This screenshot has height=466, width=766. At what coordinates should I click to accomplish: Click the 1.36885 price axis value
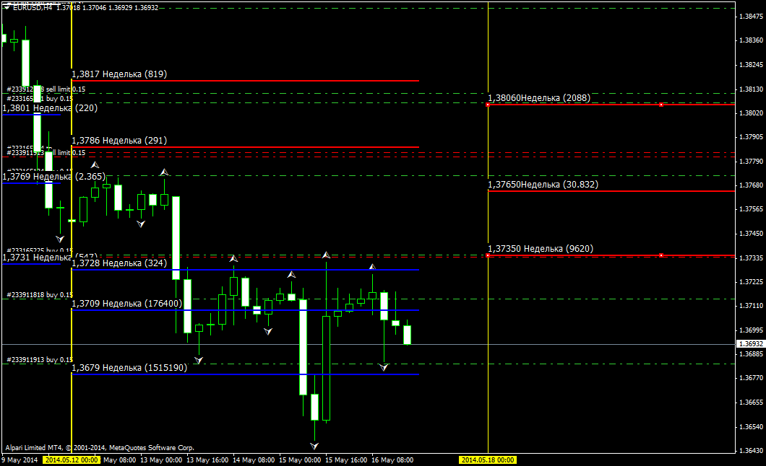pyautogui.click(x=752, y=354)
